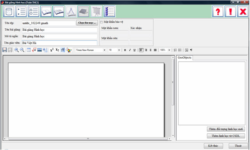This screenshot has width=250, height=150.
Task: Insert a numbered list
Action: pyautogui.click(x=175, y=50)
